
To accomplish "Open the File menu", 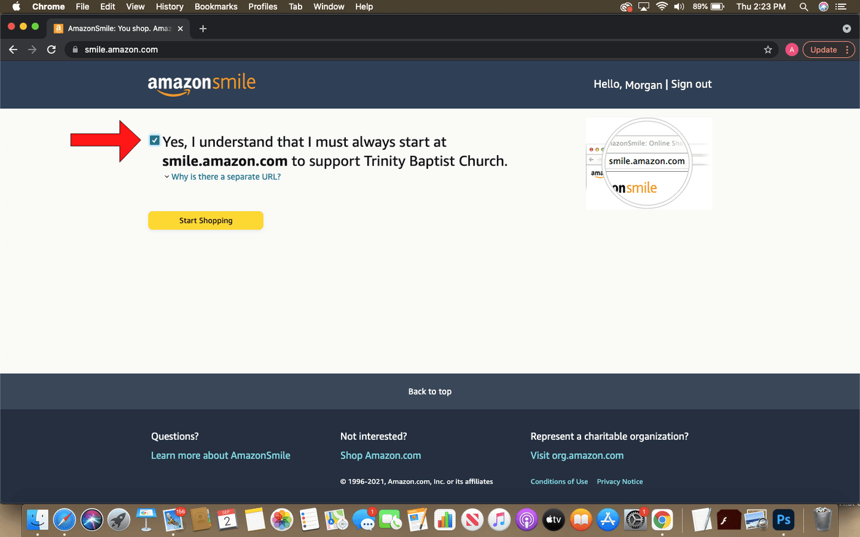I will coord(82,7).
